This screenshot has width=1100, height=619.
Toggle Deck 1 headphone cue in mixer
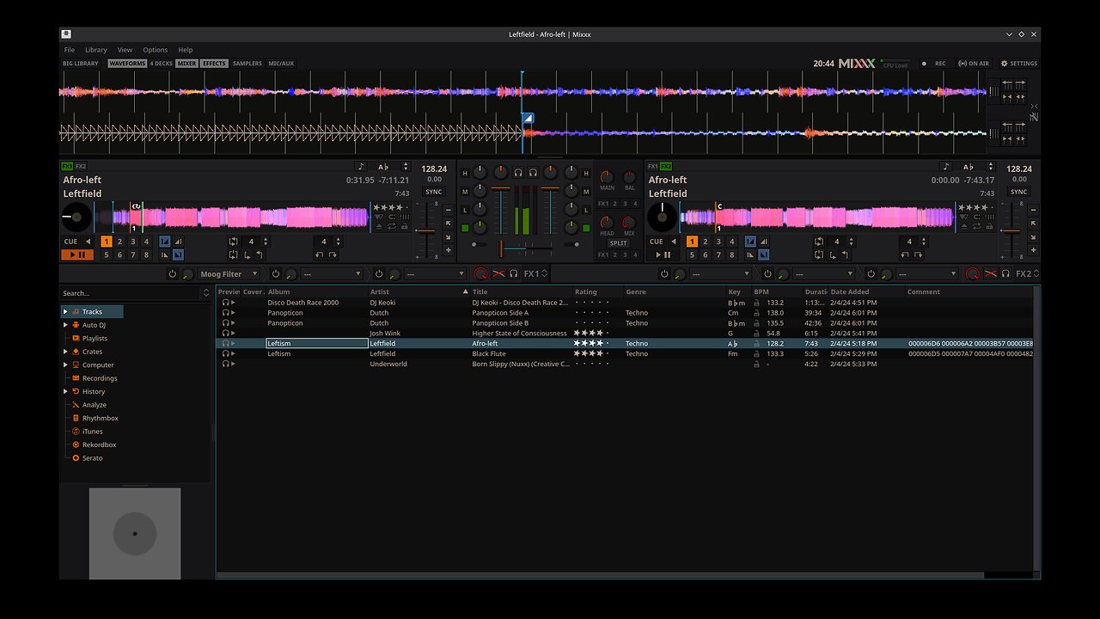coord(518,172)
